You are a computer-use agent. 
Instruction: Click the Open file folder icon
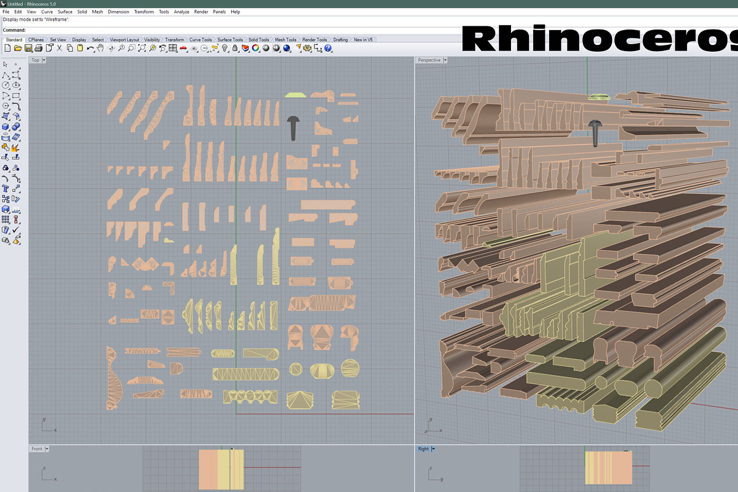point(18,48)
